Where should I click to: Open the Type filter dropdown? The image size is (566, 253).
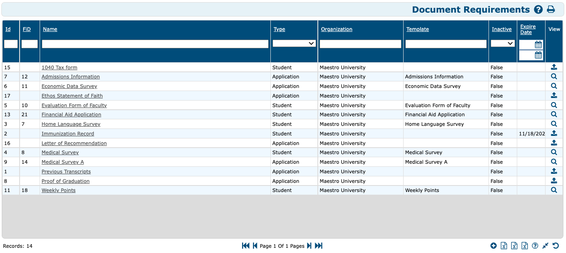[294, 44]
